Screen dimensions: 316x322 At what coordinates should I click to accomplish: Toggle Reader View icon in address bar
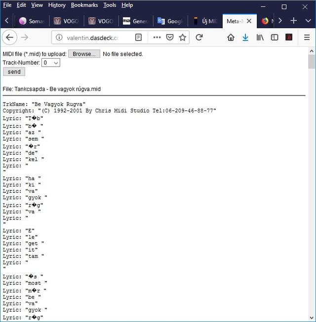coord(139,37)
